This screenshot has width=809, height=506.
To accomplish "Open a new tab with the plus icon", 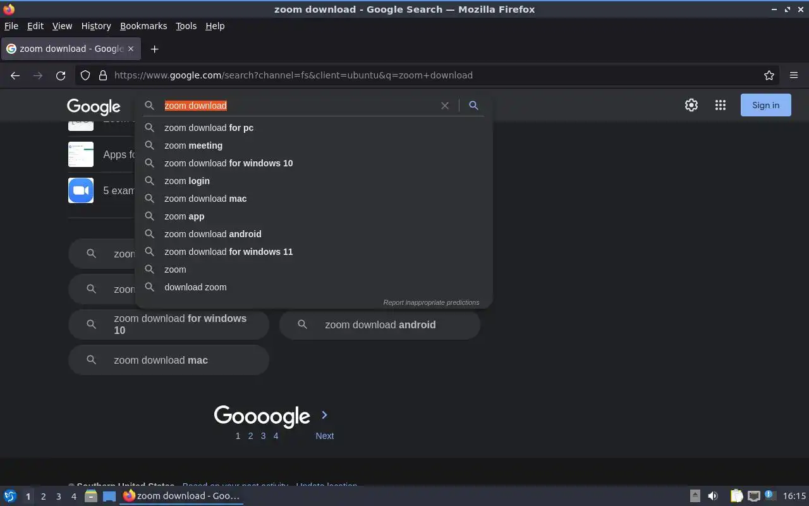I will [x=154, y=49].
